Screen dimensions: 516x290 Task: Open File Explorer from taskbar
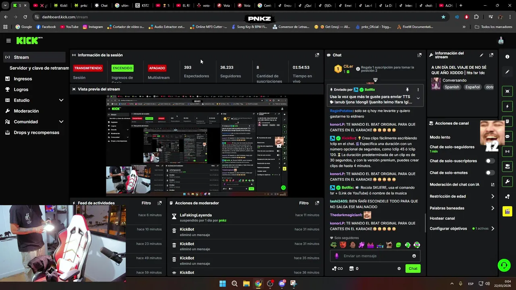coord(246,284)
